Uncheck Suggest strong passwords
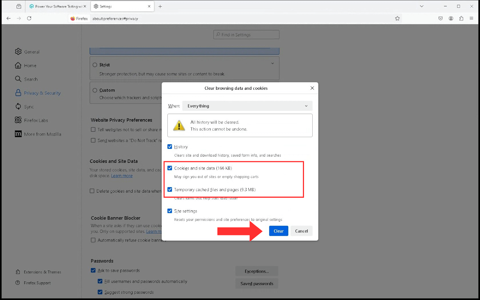Screen dimensions: 480x300 click(x=100, y=292)
